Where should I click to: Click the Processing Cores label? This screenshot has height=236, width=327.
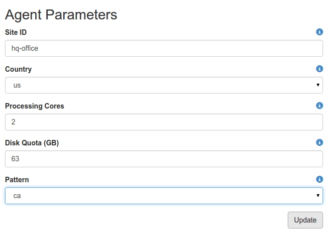click(x=34, y=106)
